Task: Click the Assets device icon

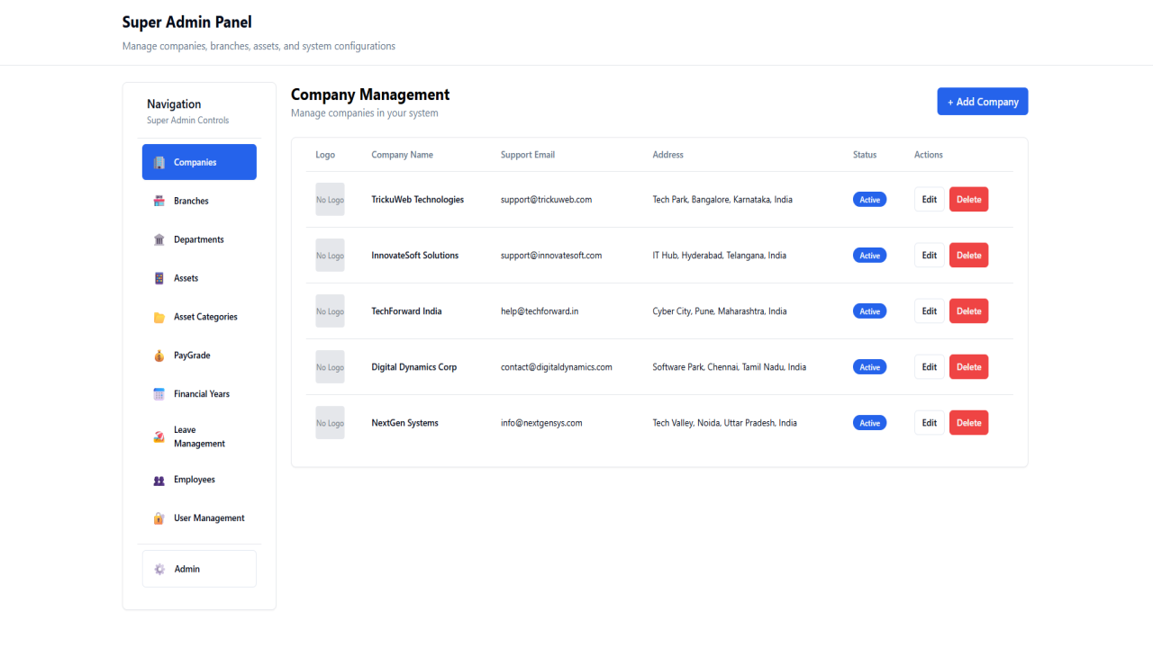Action: click(159, 279)
